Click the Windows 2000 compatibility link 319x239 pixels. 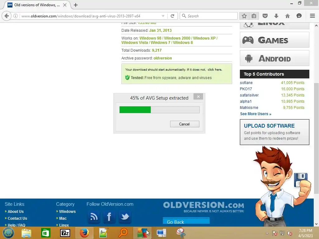coord(177,38)
